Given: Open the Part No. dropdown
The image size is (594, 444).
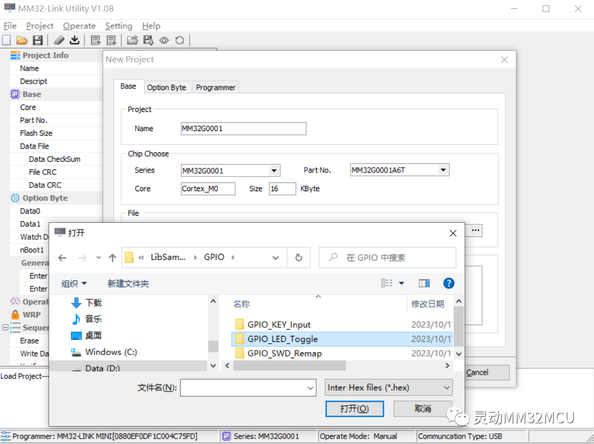Looking at the screenshot, I should coord(443,170).
